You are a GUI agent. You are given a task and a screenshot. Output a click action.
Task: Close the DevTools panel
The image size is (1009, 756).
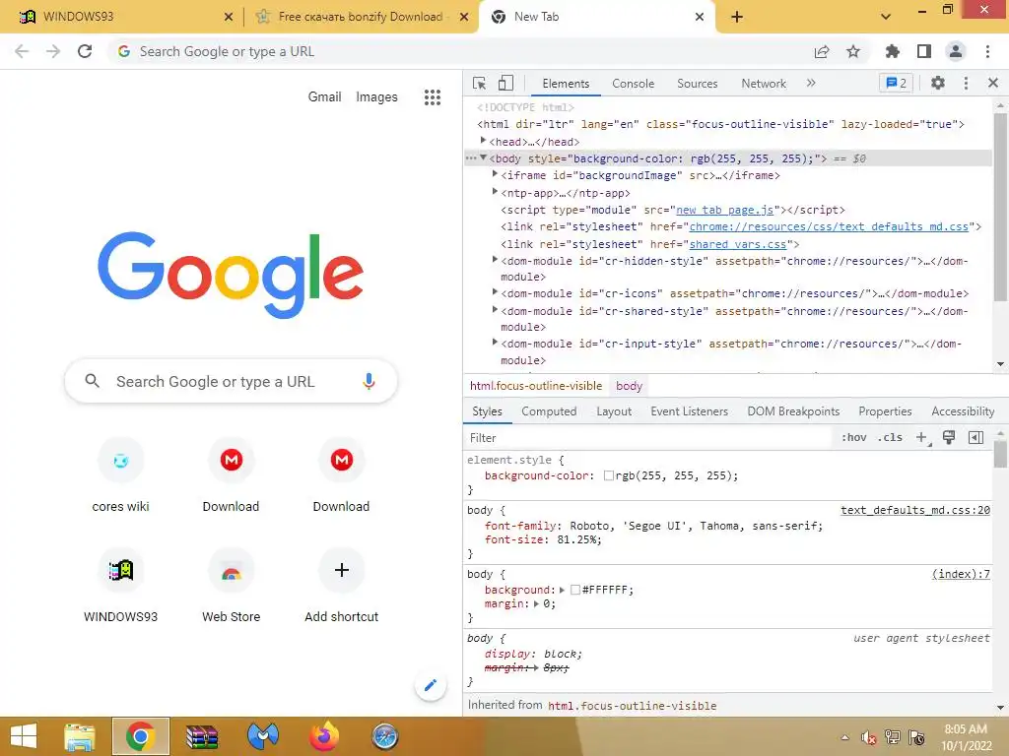pos(993,83)
